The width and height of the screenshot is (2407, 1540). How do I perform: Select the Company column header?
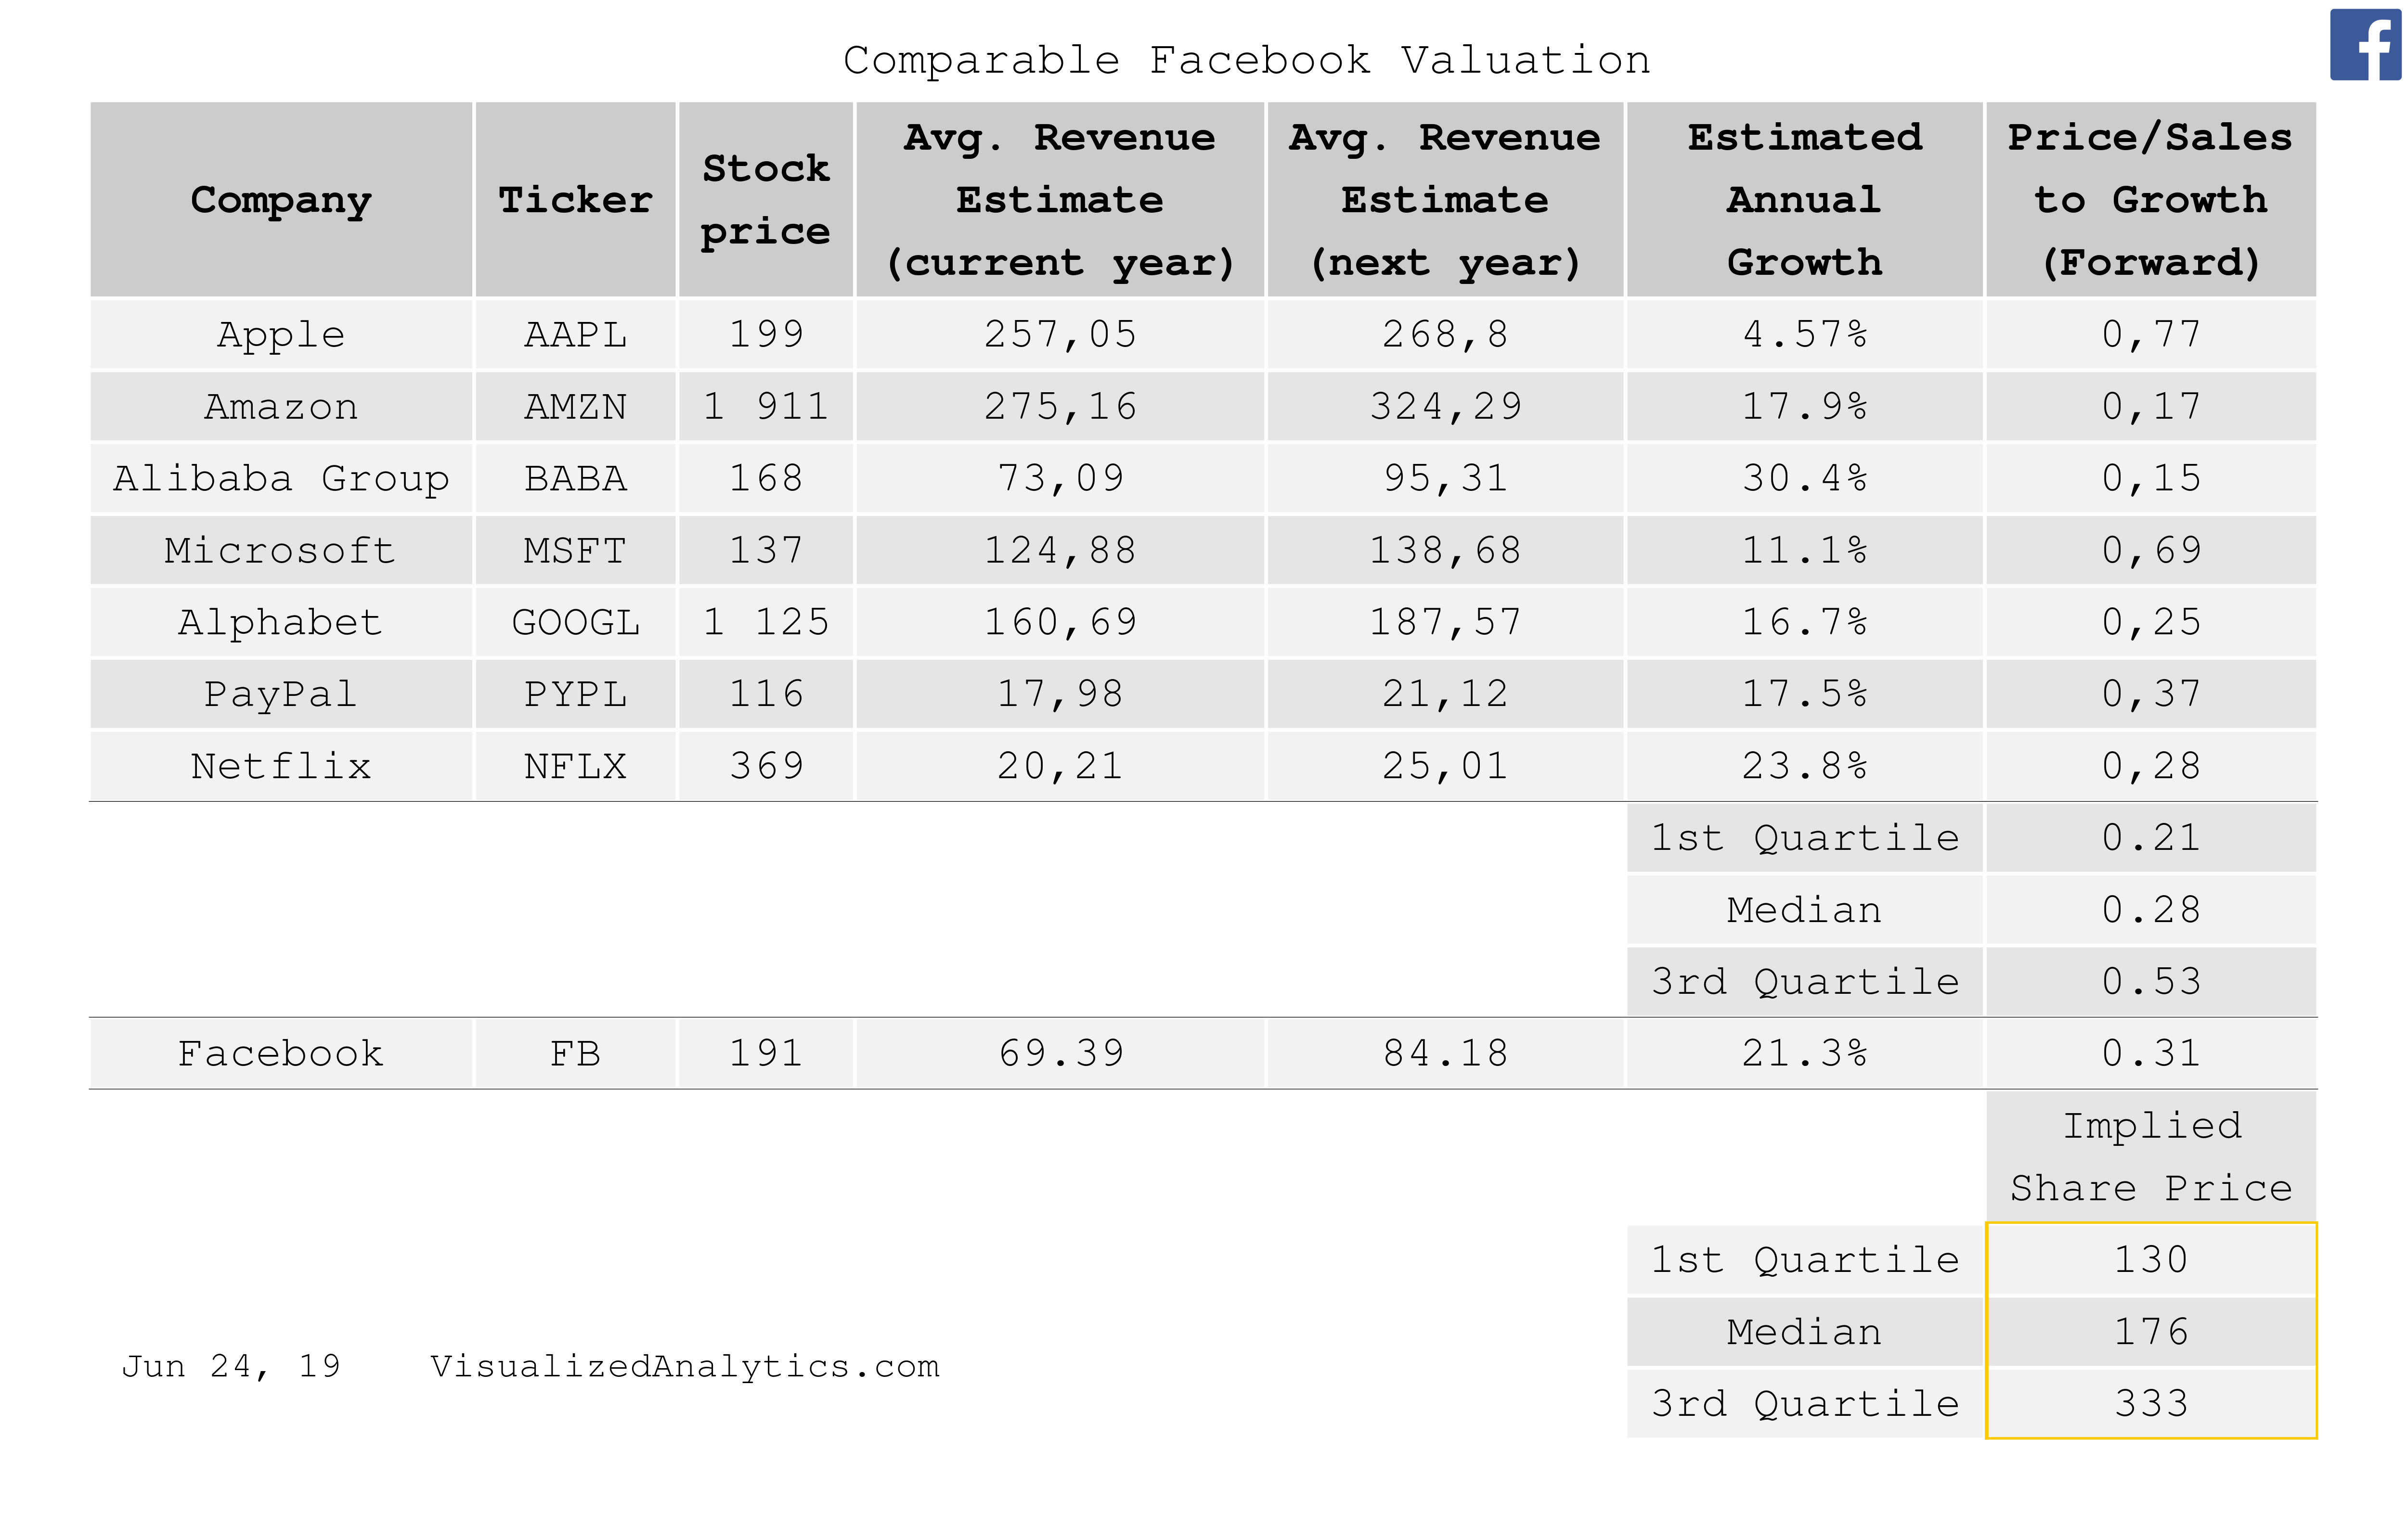(x=281, y=200)
